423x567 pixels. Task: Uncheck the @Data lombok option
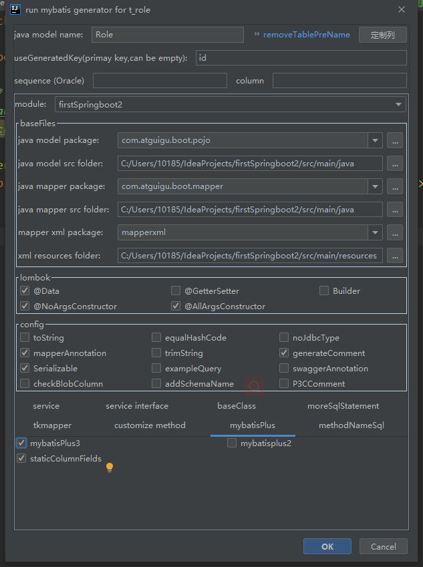25,291
